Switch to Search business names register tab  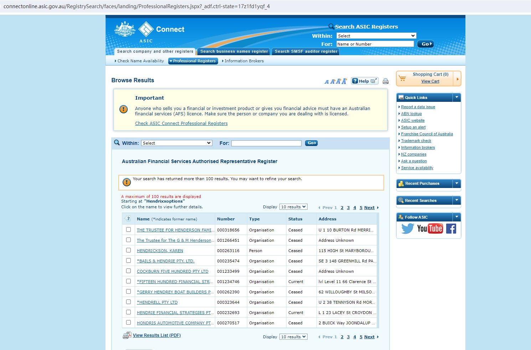click(234, 52)
